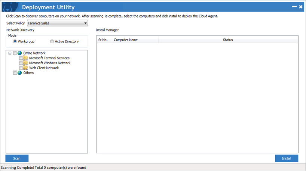Click the Microsoft Terminal Services folder icon
This screenshot has width=306, height=171.
click(x=25, y=58)
